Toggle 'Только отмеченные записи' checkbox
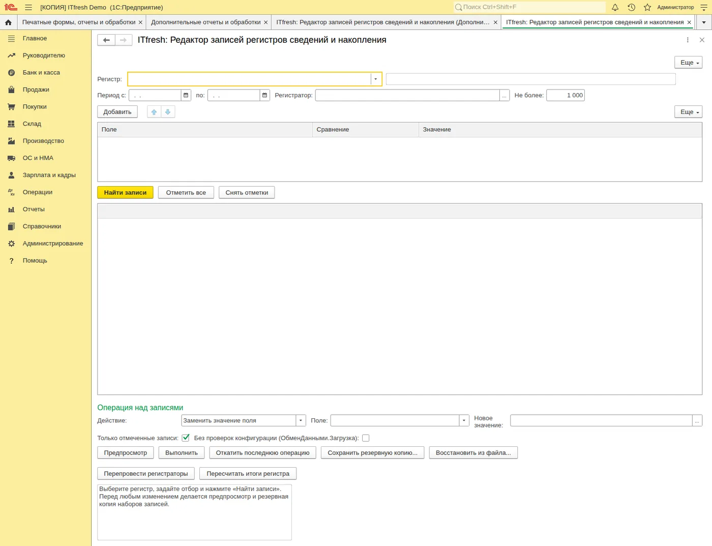The image size is (712, 546). point(186,438)
